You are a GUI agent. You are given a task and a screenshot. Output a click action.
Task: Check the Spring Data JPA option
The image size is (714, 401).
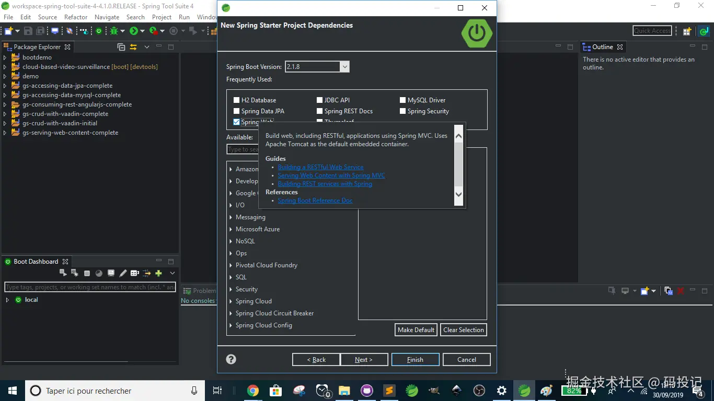pos(237,111)
